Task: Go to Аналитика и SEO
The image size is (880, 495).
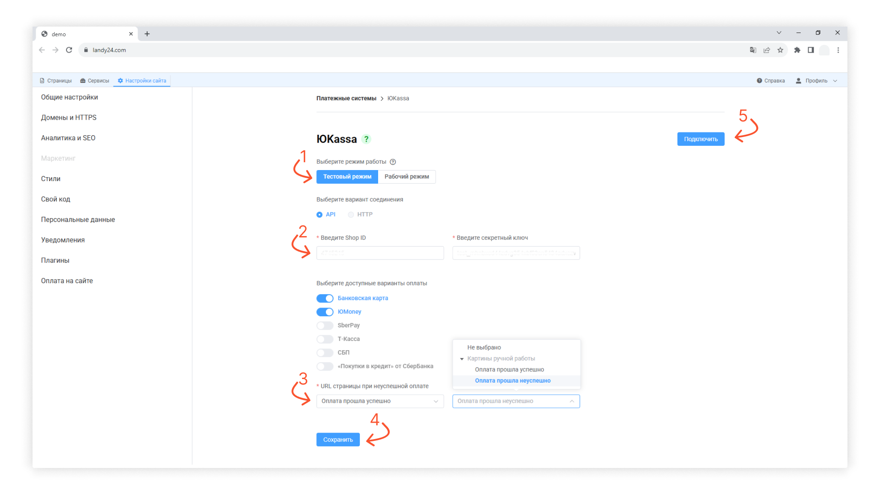Action: (x=68, y=138)
